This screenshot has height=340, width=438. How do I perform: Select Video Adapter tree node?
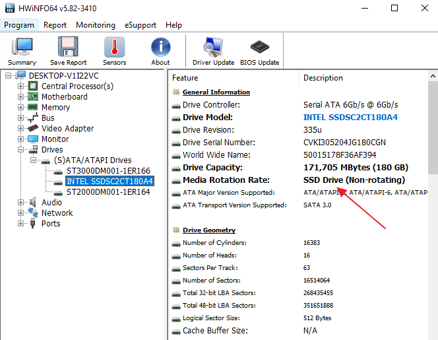(x=67, y=128)
